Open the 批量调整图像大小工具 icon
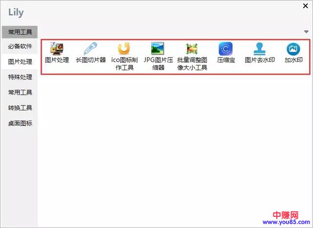313x228 pixels. 192,48
